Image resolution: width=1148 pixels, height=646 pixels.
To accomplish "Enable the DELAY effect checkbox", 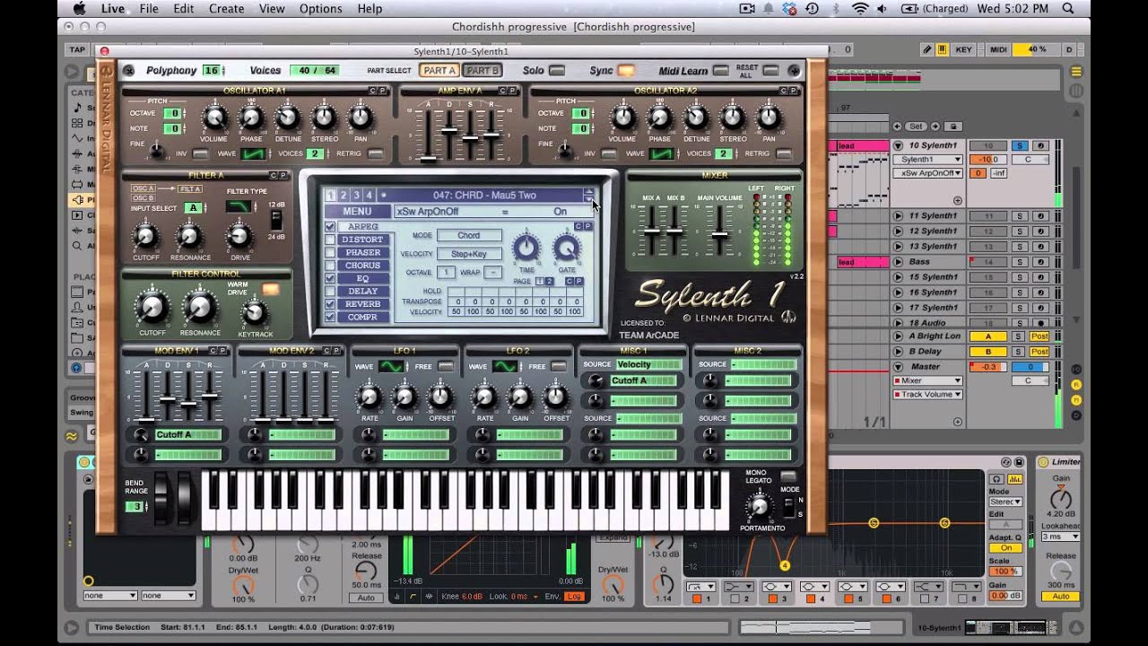I will point(330,292).
